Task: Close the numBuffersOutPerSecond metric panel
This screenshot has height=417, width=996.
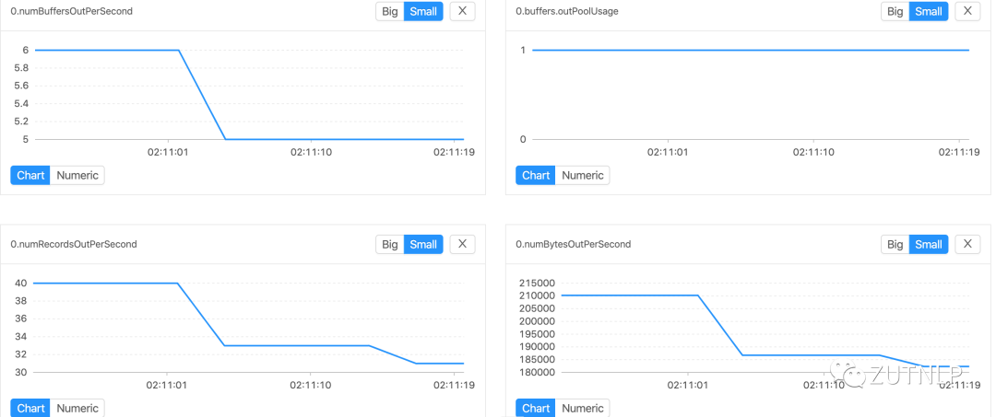Action: tap(462, 11)
